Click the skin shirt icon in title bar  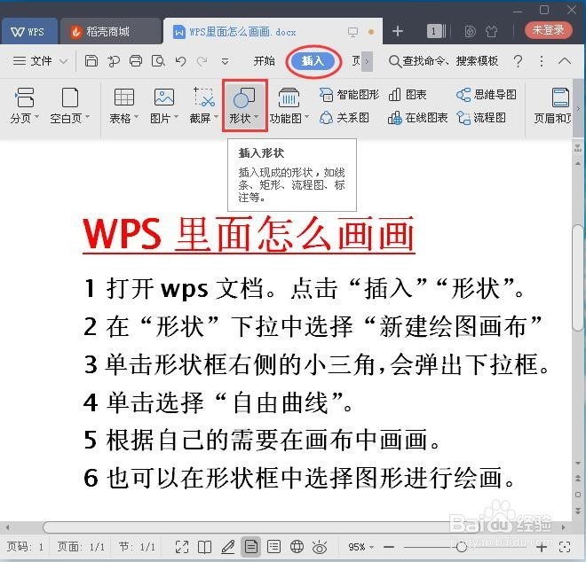pyautogui.click(x=491, y=31)
